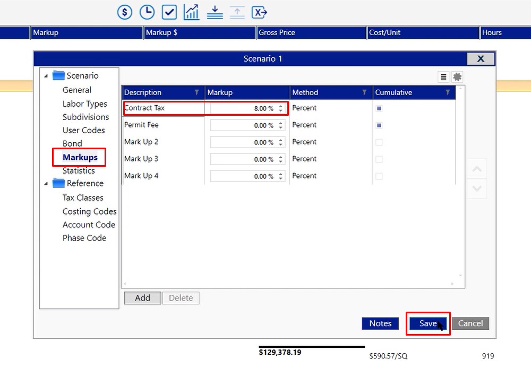
Task: Select Labor Types in the sidebar
Action: coord(84,104)
